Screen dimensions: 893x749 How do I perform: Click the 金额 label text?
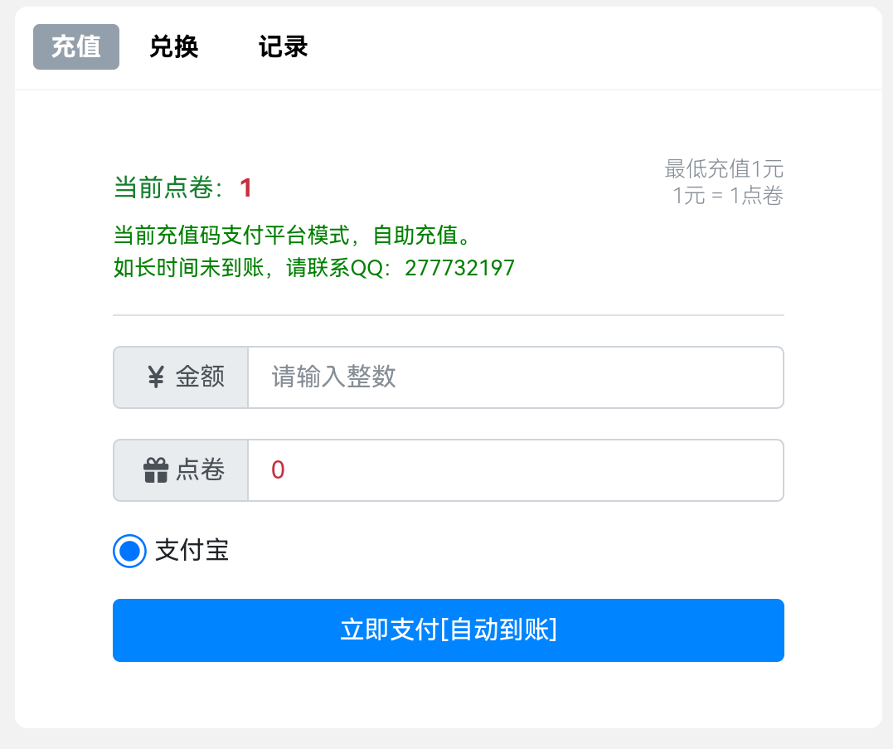click(201, 377)
